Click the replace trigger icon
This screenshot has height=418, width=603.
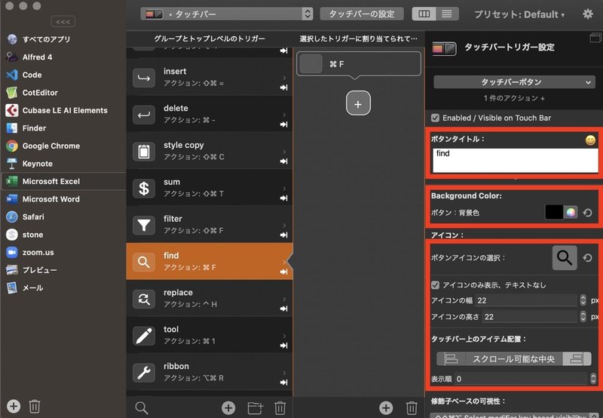(144, 299)
